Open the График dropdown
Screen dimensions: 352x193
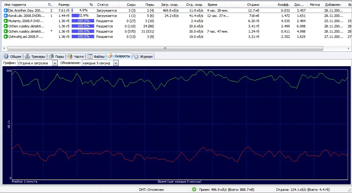(55, 63)
